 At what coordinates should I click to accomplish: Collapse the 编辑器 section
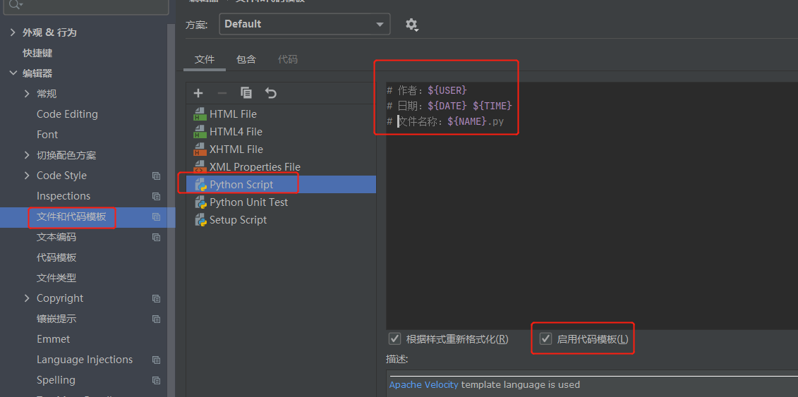(13, 73)
